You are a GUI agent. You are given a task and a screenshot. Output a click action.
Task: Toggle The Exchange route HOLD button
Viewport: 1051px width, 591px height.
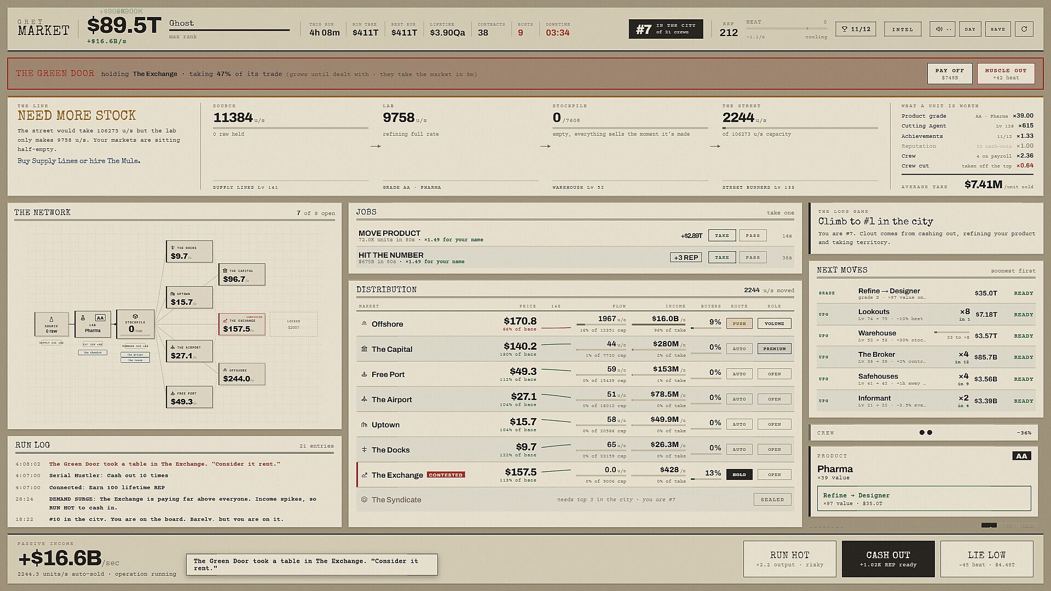point(739,474)
